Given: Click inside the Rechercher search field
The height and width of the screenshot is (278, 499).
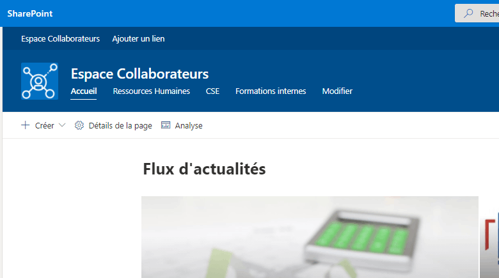Looking at the screenshot, I should [x=477, y=13].
